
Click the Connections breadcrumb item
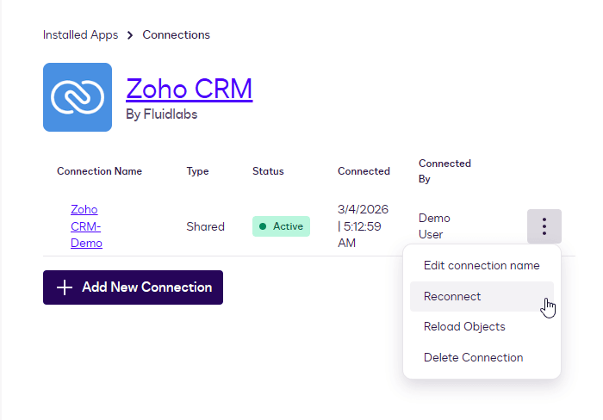tap(176, 35)
